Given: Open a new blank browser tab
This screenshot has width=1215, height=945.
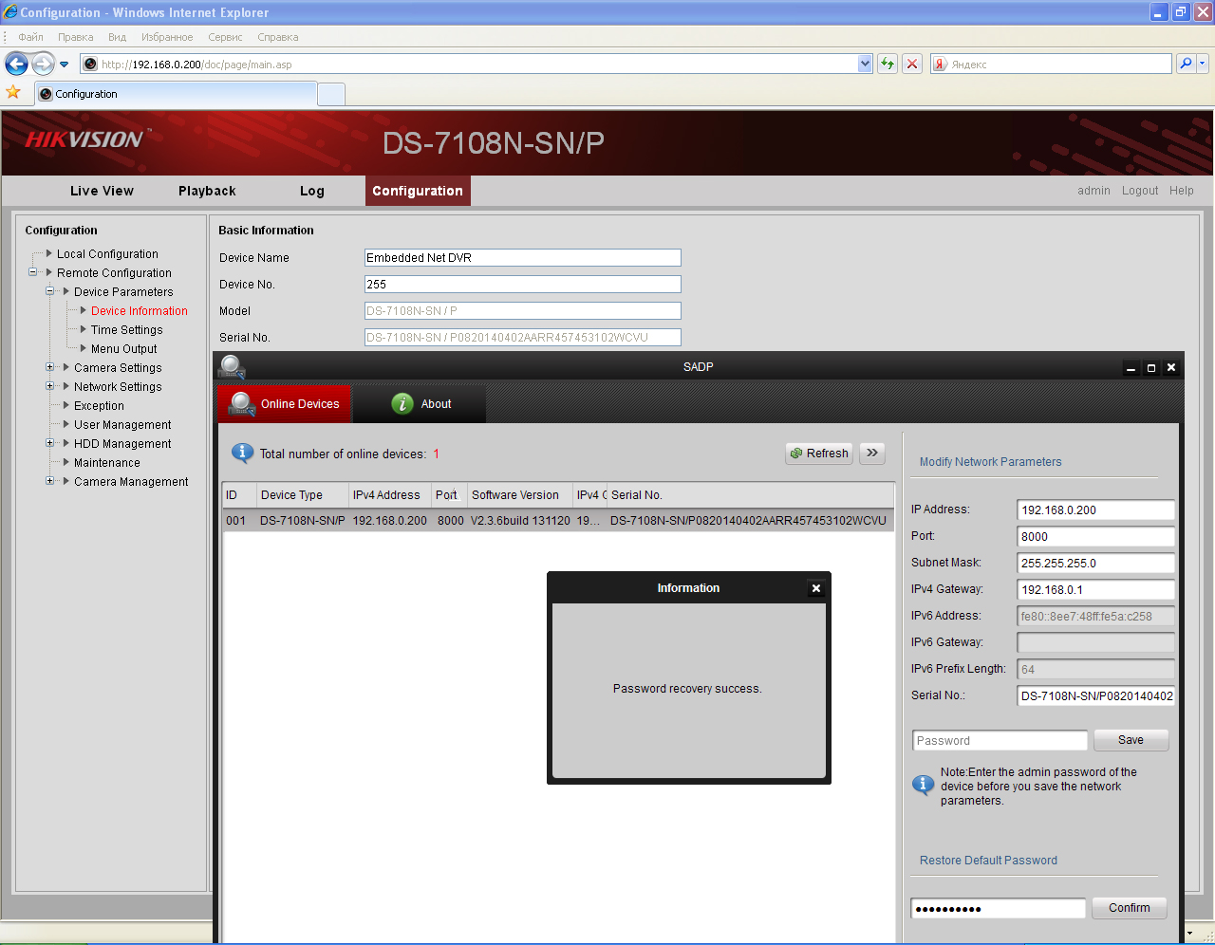Looking at the screenshot, I should [330, 94].
